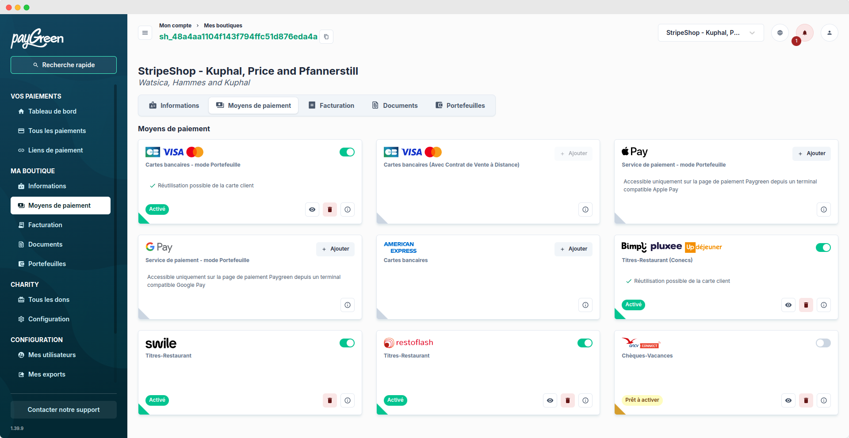Copy the shop ID to clipboard
This screenshot has width=849, height=438.
tap(326, 37)
